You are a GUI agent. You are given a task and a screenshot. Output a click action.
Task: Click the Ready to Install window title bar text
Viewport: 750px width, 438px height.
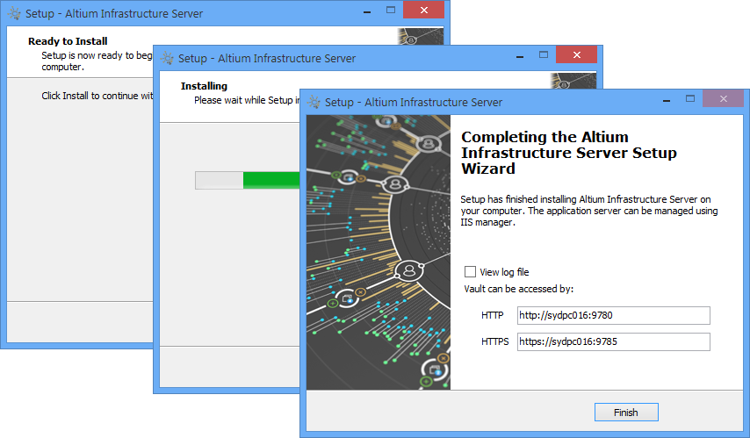coord(114,14)
